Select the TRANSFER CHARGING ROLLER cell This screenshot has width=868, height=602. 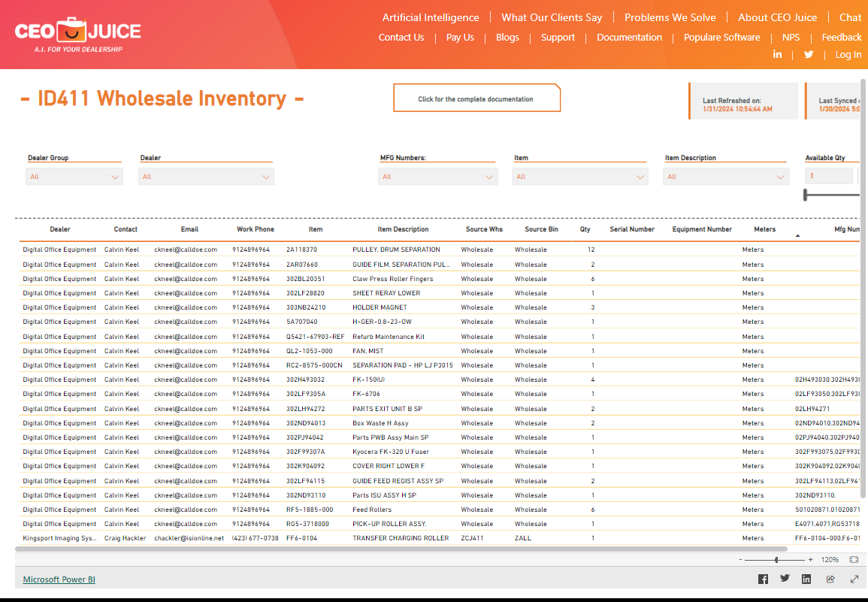click(401, 538)
